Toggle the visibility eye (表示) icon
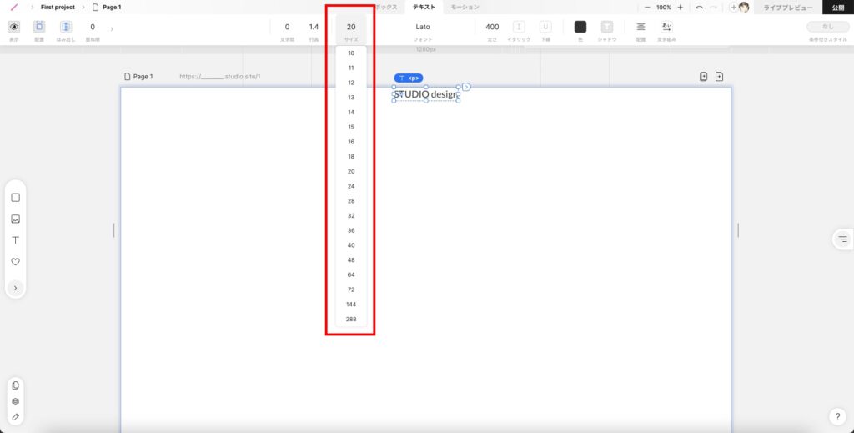The height and width of the screenshot is (433, 854). pyautogui.click(x=14, y=27)
